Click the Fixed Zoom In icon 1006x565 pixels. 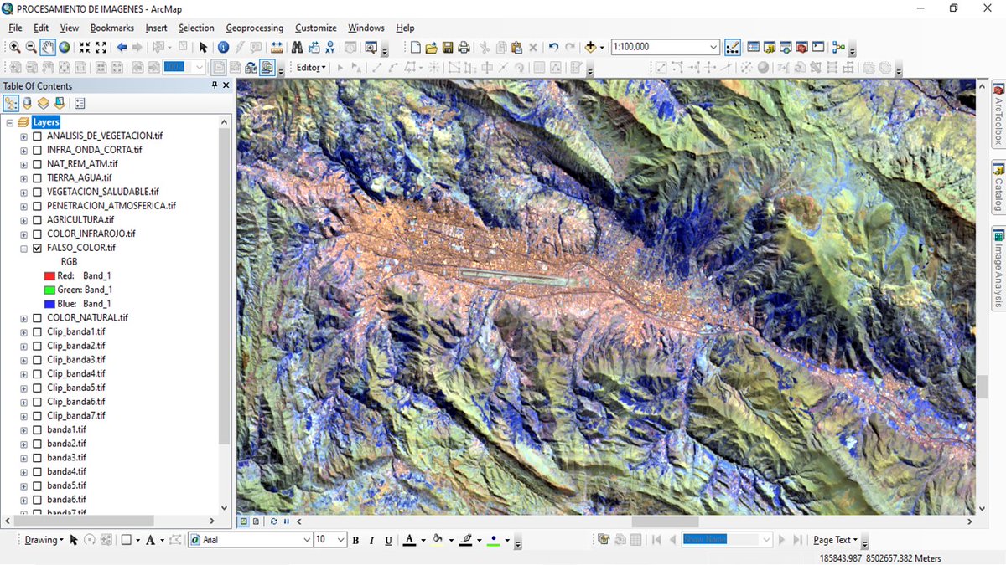tap(85, 48)
